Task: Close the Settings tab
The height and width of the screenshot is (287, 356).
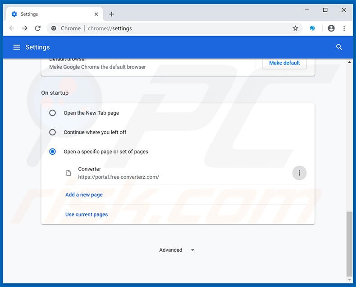Action: (x=96, y=14)
